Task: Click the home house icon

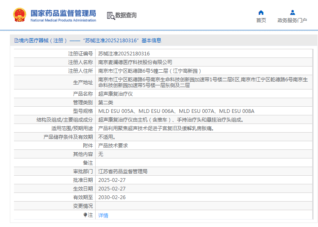Action: pos(261,12)
